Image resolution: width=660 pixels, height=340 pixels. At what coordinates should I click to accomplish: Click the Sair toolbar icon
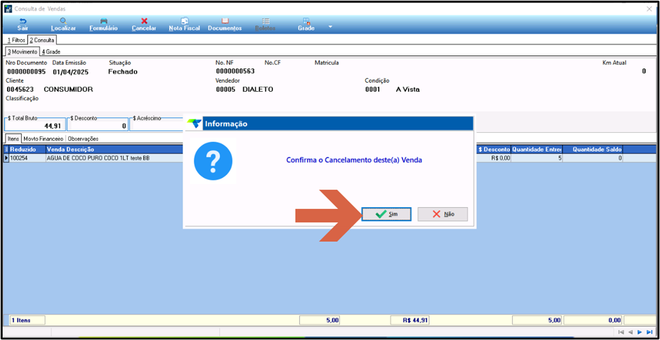pyautogui.click(x=23, y=25)
